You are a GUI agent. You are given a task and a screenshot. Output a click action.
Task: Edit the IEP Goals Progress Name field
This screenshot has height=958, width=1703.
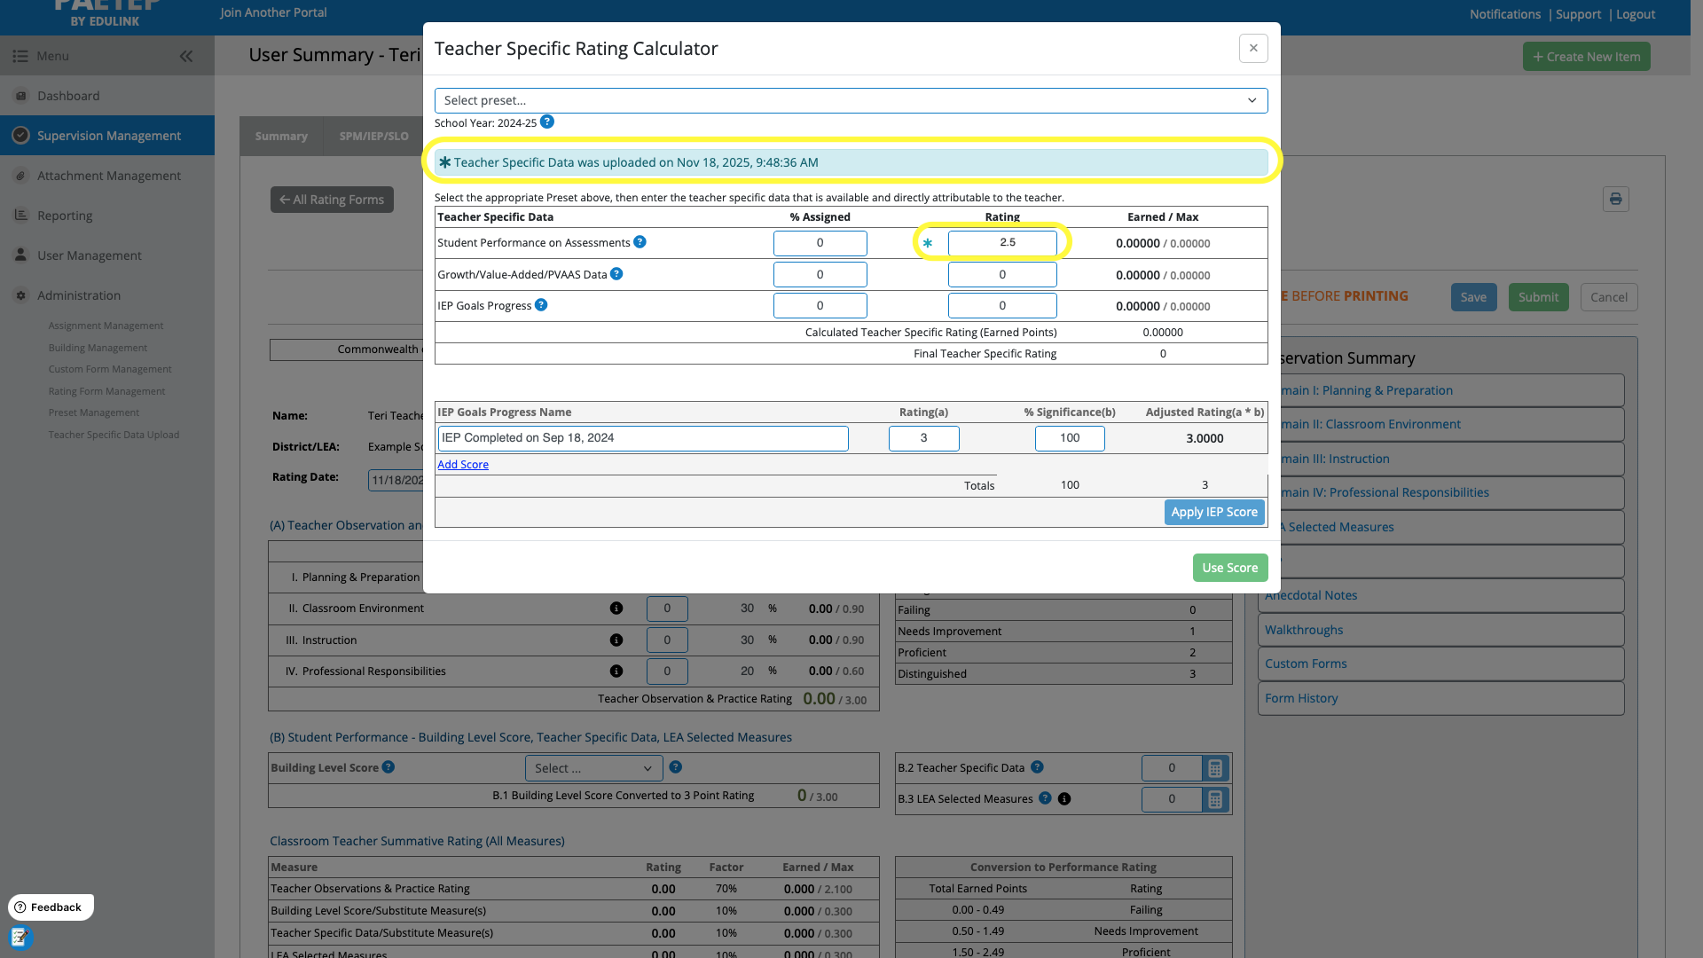643,438
